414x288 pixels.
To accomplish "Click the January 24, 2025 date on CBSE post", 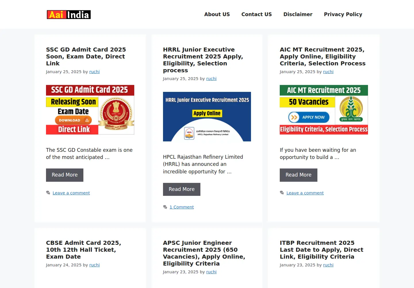I will (64, 265).
